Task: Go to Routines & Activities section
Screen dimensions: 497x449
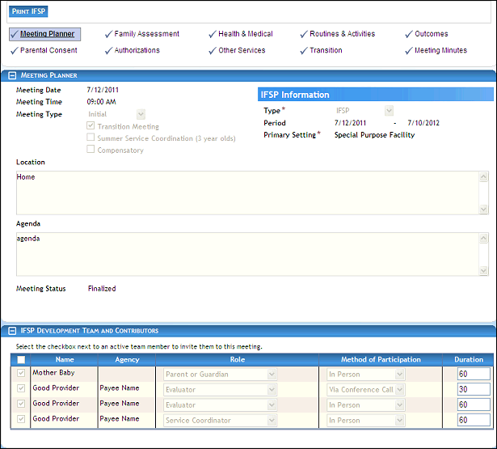Action: point(342,34)
